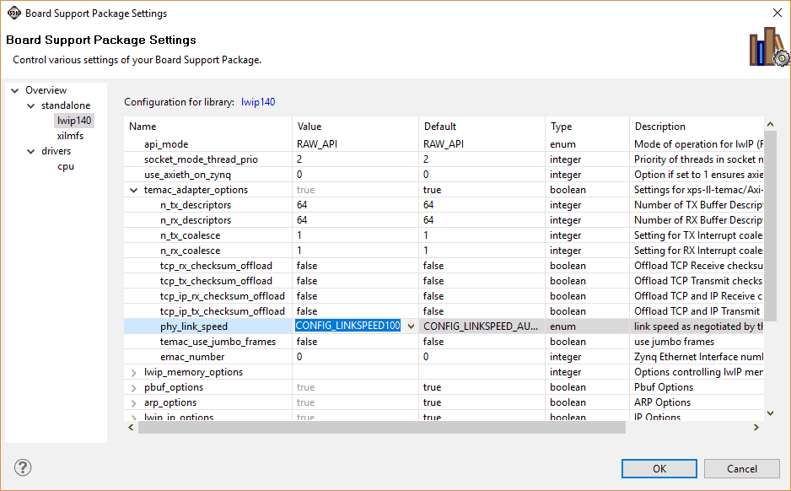
Task: Select cpu under drivers
Action: pyautogui.click(x=66, y=166)
